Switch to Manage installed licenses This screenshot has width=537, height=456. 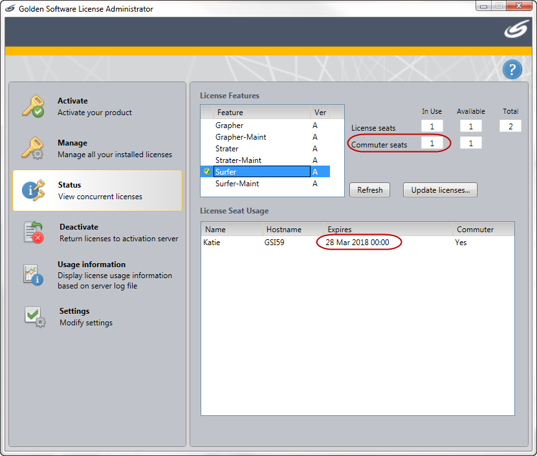coord(97,149)
